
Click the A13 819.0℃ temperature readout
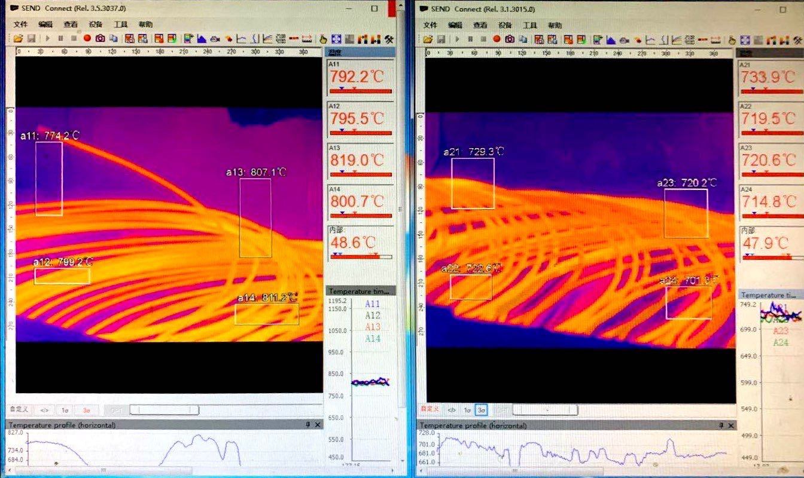(x=357, y=160)
